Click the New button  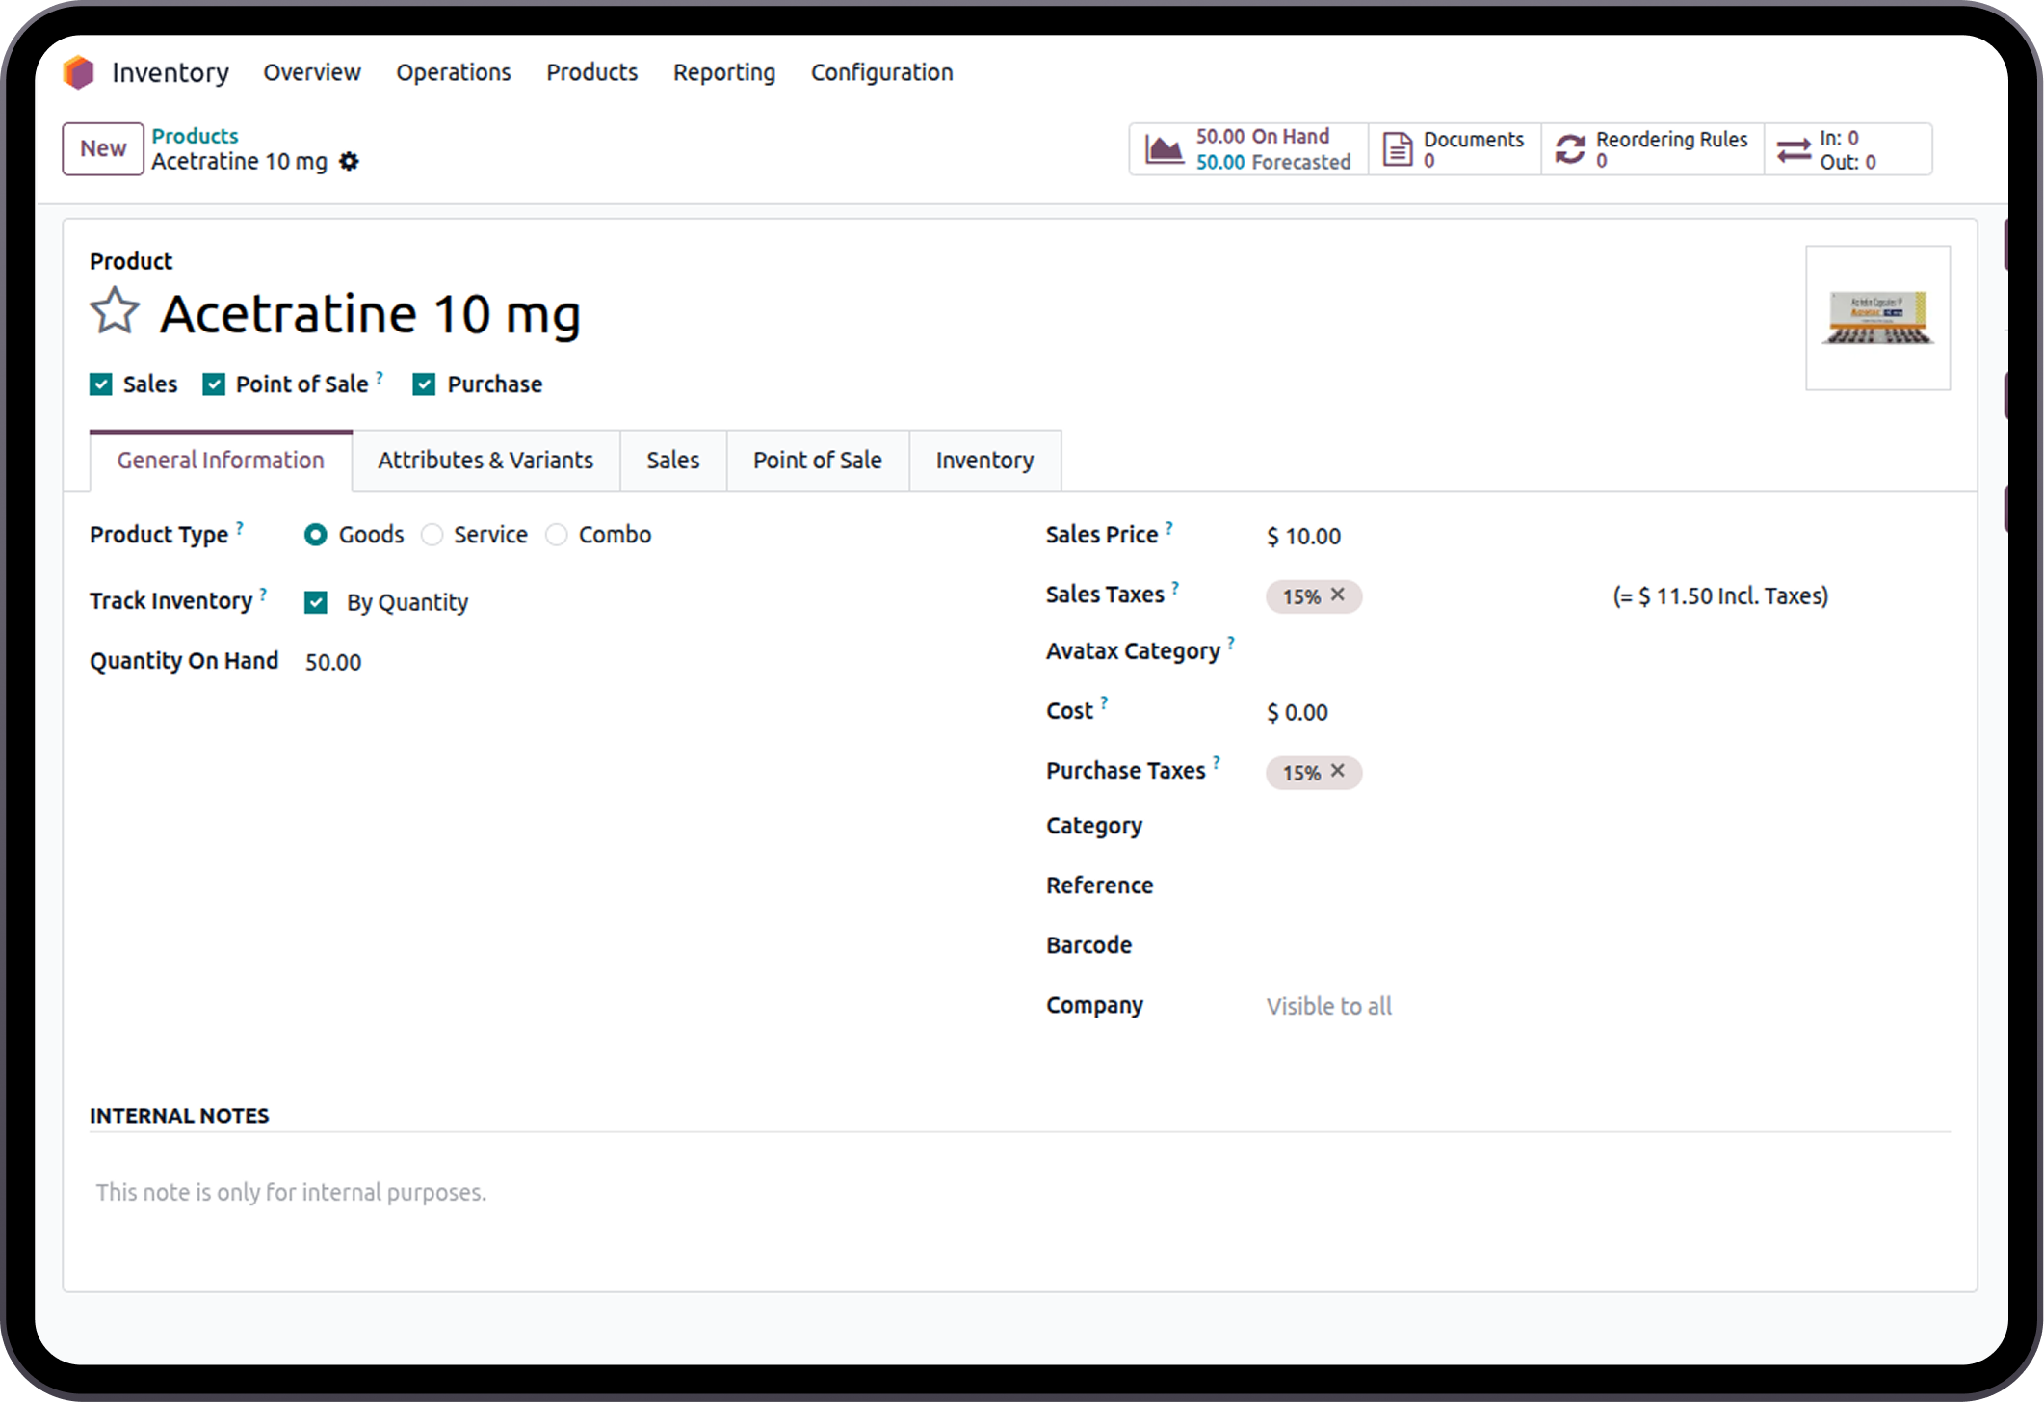pos(103,148)
